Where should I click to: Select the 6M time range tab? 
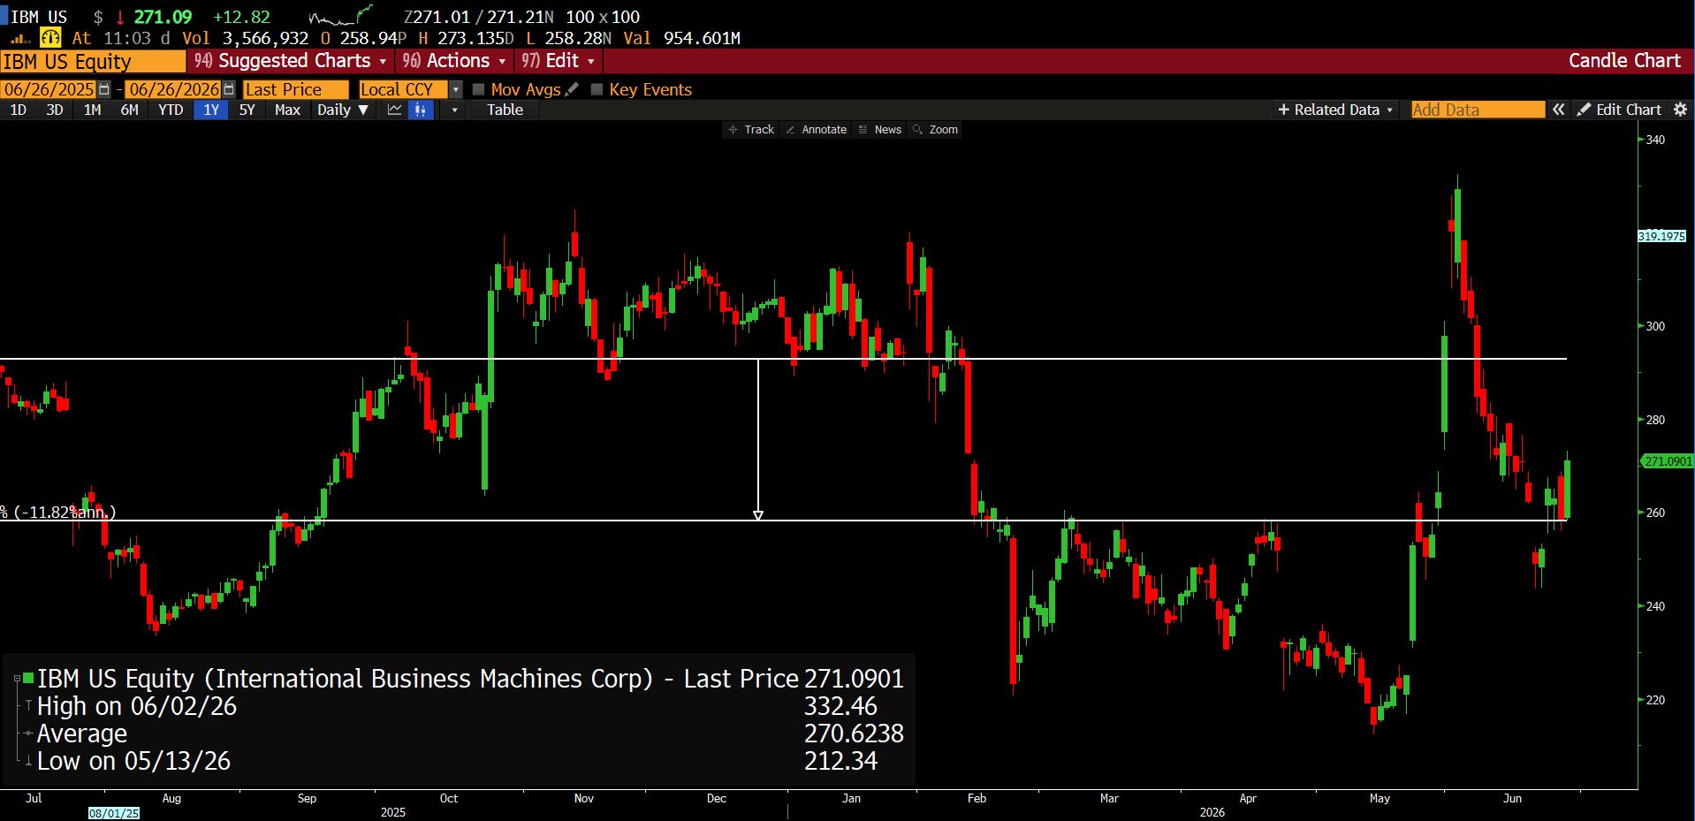(x=129, y=110)
